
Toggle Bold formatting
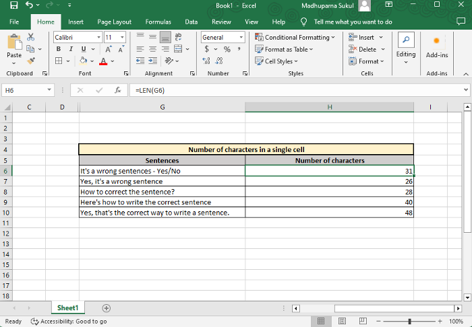[58, 49]
